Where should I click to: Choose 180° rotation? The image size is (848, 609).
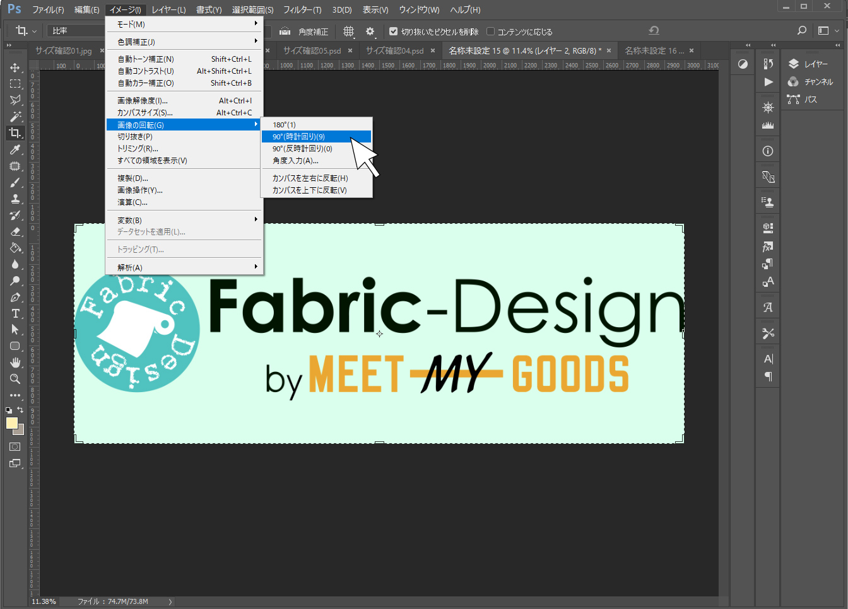pos(317,125)
